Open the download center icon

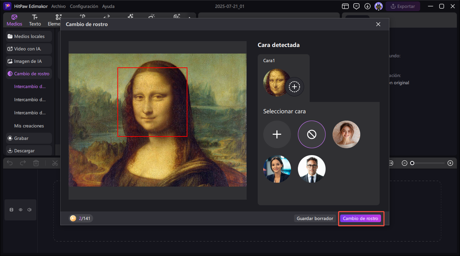tap(367, 6)
